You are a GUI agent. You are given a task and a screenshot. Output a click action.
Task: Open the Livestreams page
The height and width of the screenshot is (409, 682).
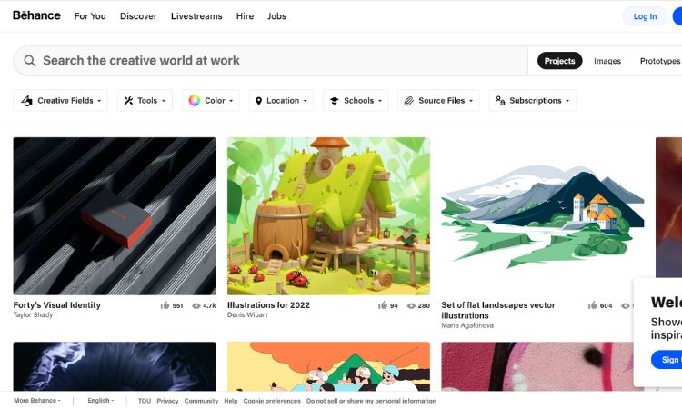coord(196,16)
